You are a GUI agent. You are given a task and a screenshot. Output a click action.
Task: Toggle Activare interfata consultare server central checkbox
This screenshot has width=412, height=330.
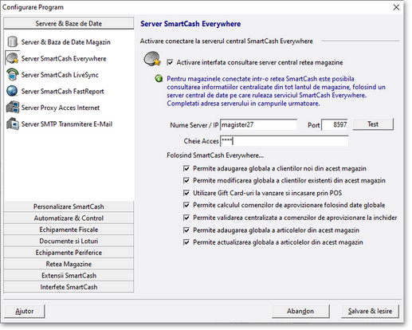pos(170,62)
